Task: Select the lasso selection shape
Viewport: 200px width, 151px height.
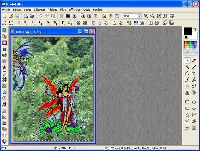Action: click(194, 115)
